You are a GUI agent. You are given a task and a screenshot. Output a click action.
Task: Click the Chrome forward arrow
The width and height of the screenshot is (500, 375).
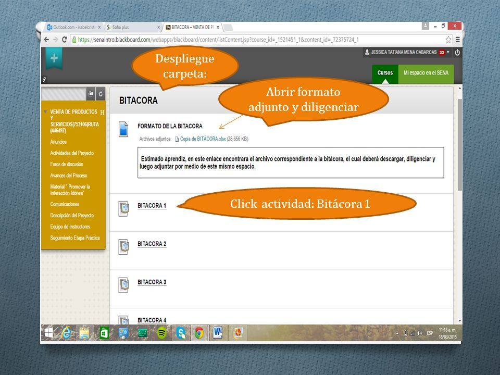click(x=55, y=40)
